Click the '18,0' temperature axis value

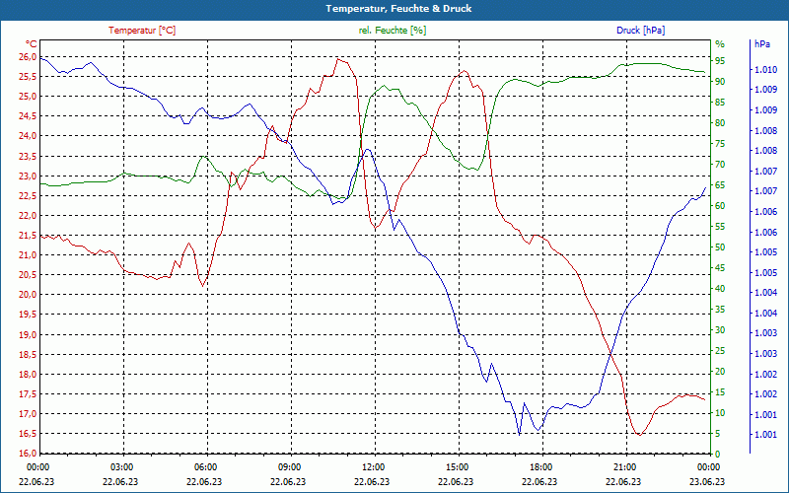[28, 375]
